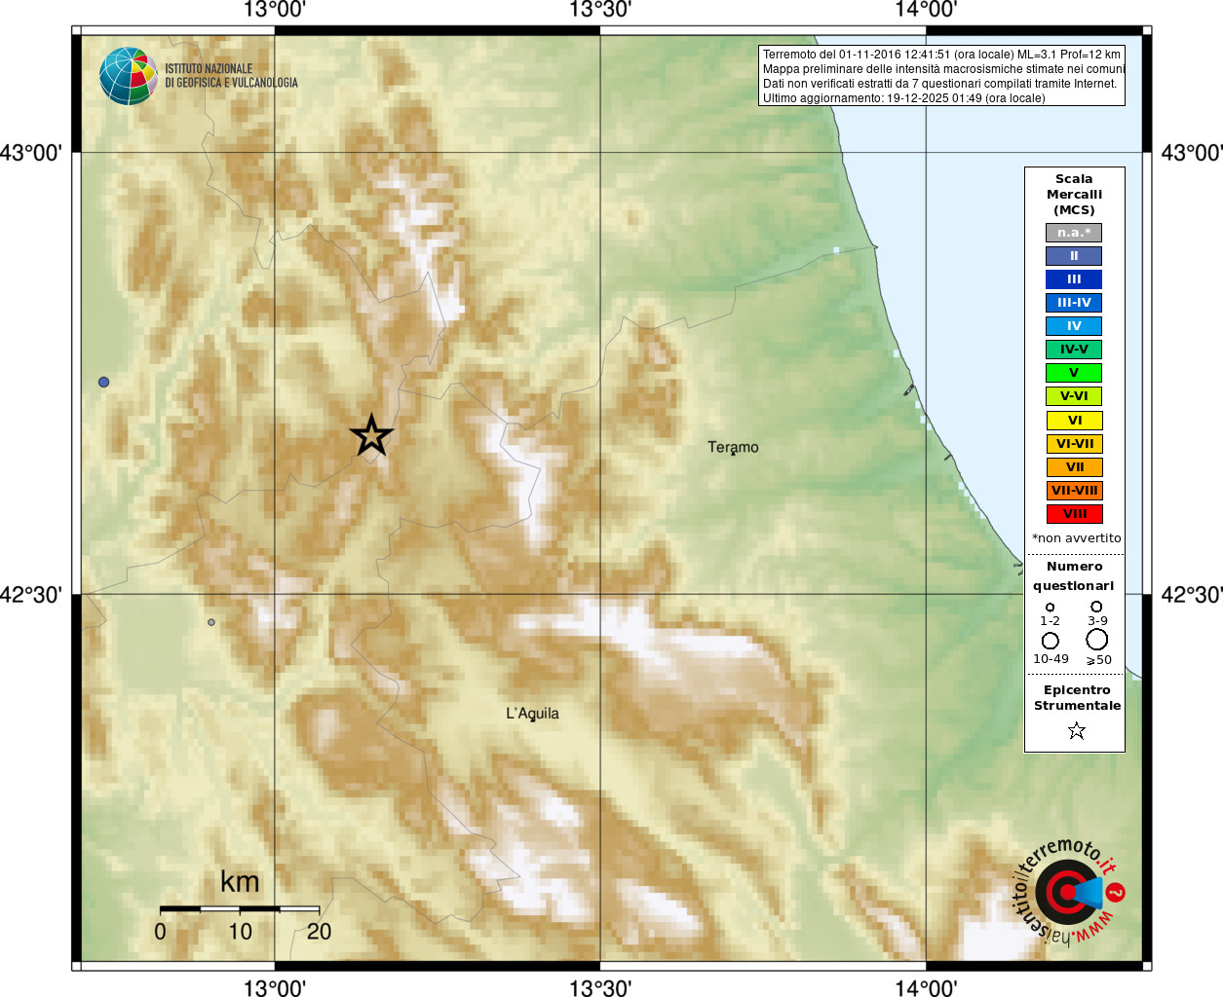1223x997 pixels.
Task: Click the right 43°00' latitude label
Action: click(x=1192, y=152)
